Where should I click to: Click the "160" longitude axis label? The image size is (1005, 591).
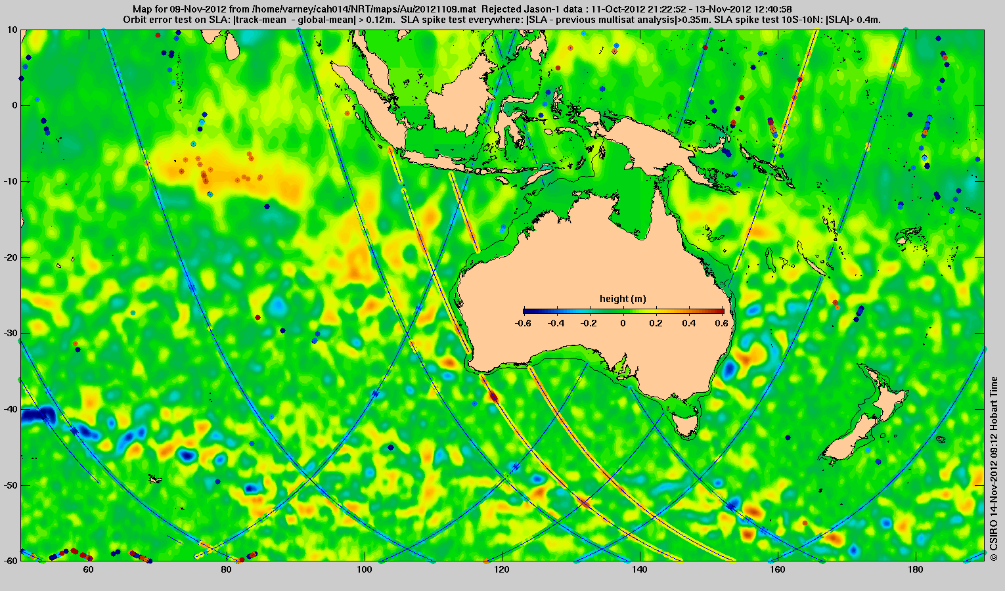[x=778, y=569]
